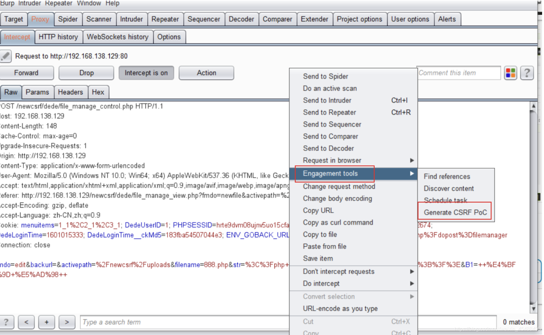The width and height of the screenshot is (544, 335).
Task: Click the plus search options button
Action: click(46, 322)
